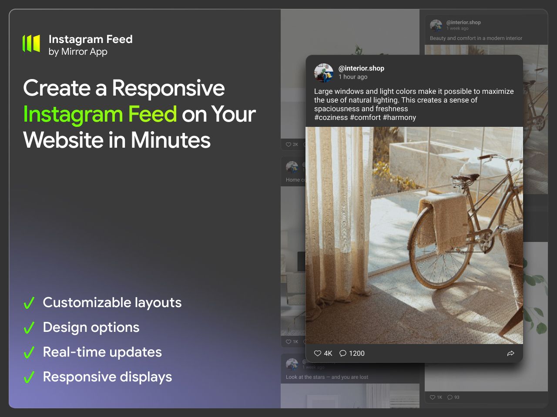Open the bicycle photo in main post
The image size is (557, 417).
pos(414,235)
